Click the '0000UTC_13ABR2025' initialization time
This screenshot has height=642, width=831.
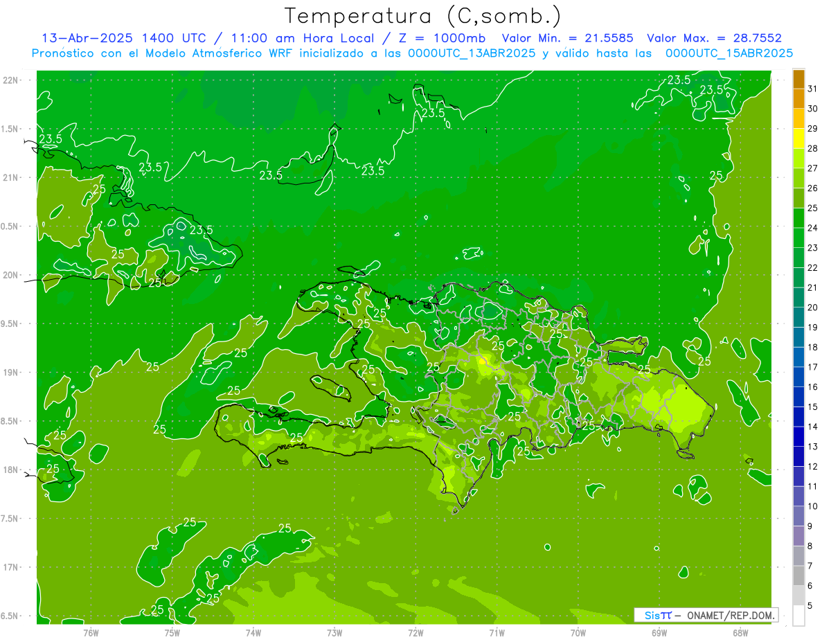tap(472, 53)
